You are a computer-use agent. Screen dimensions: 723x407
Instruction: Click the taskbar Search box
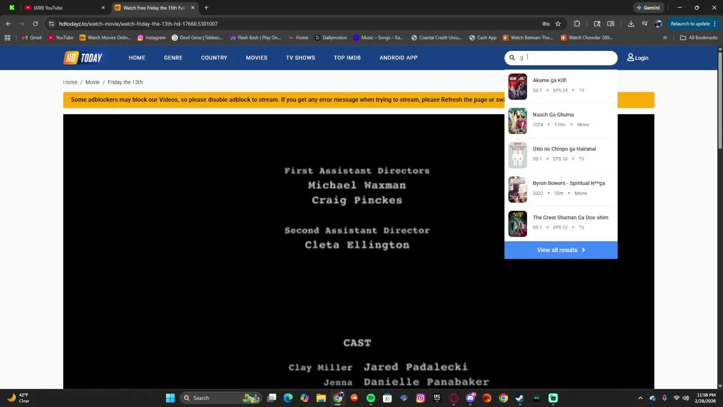pyautogui.click(x=221, y=398)
